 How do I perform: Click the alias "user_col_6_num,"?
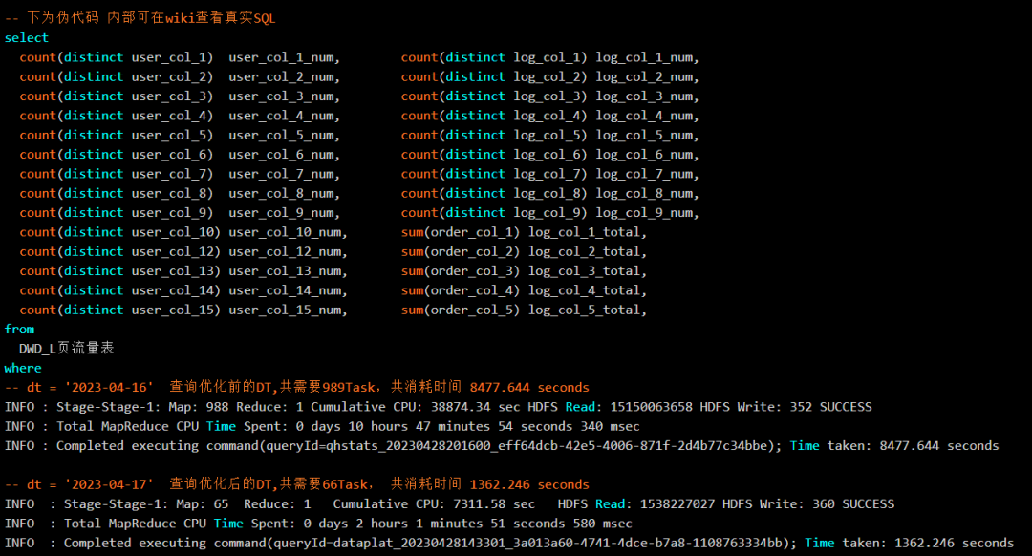[x=285, y=154]
